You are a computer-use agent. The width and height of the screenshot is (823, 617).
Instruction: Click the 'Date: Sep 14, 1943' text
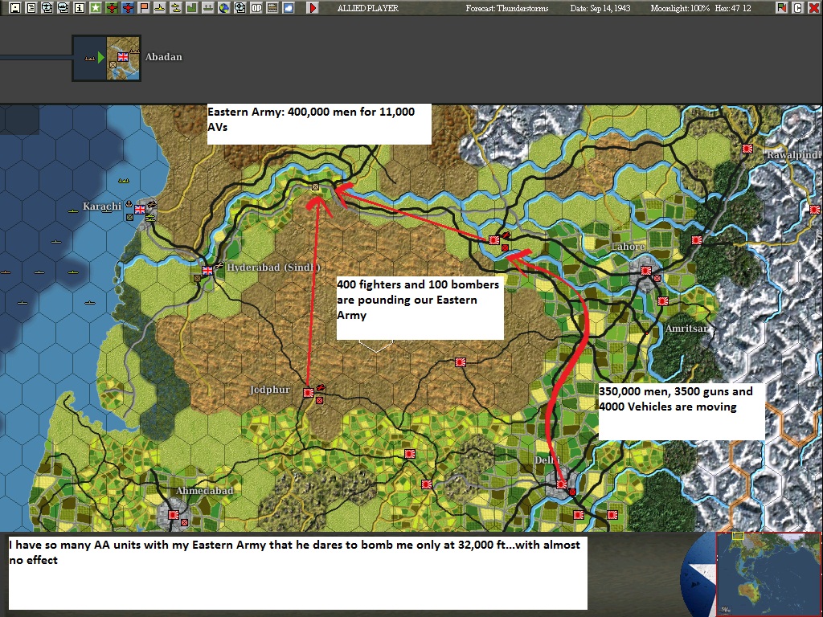tap(600, 8)
